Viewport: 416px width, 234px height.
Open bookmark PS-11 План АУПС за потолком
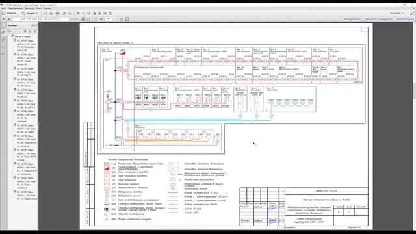coord(27,169)
